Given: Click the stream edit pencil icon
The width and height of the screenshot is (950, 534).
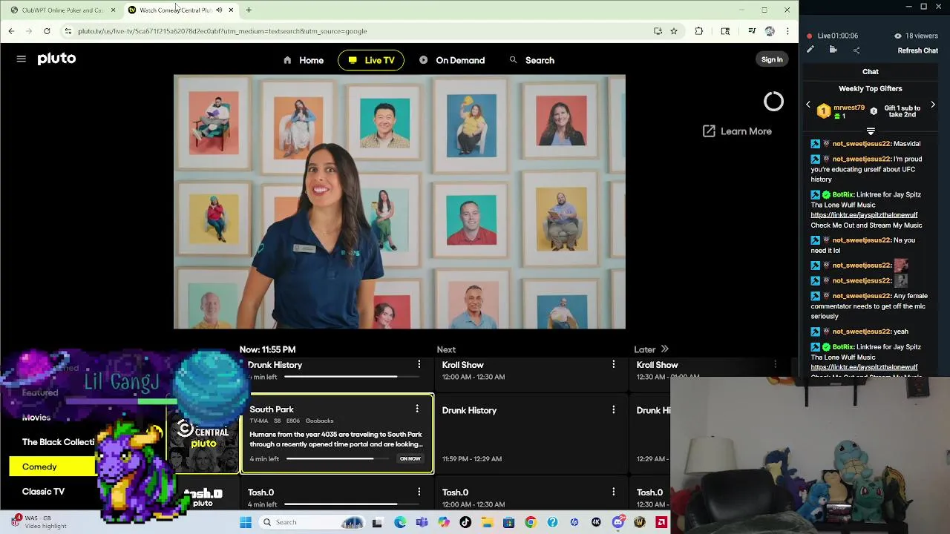Looking at the screenshot, I should click(x=810, y=50).
